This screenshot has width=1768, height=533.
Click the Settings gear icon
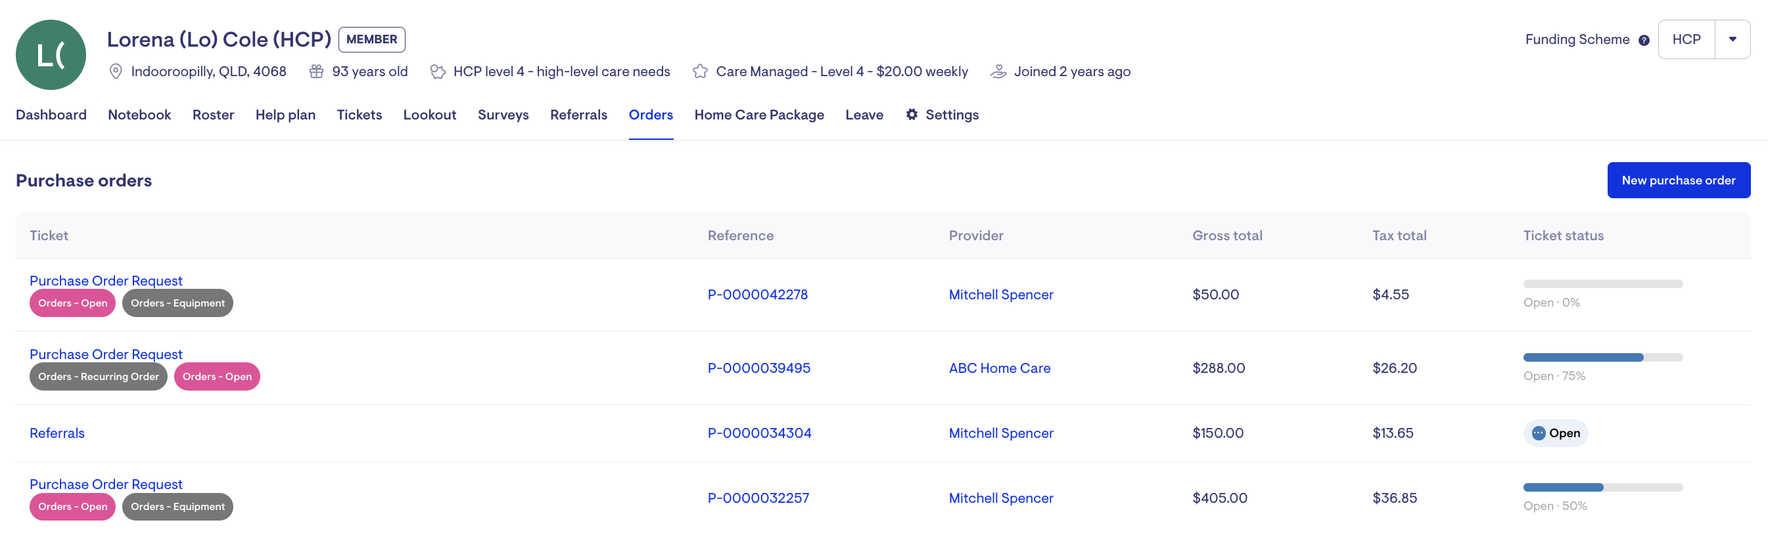(912, 114)
